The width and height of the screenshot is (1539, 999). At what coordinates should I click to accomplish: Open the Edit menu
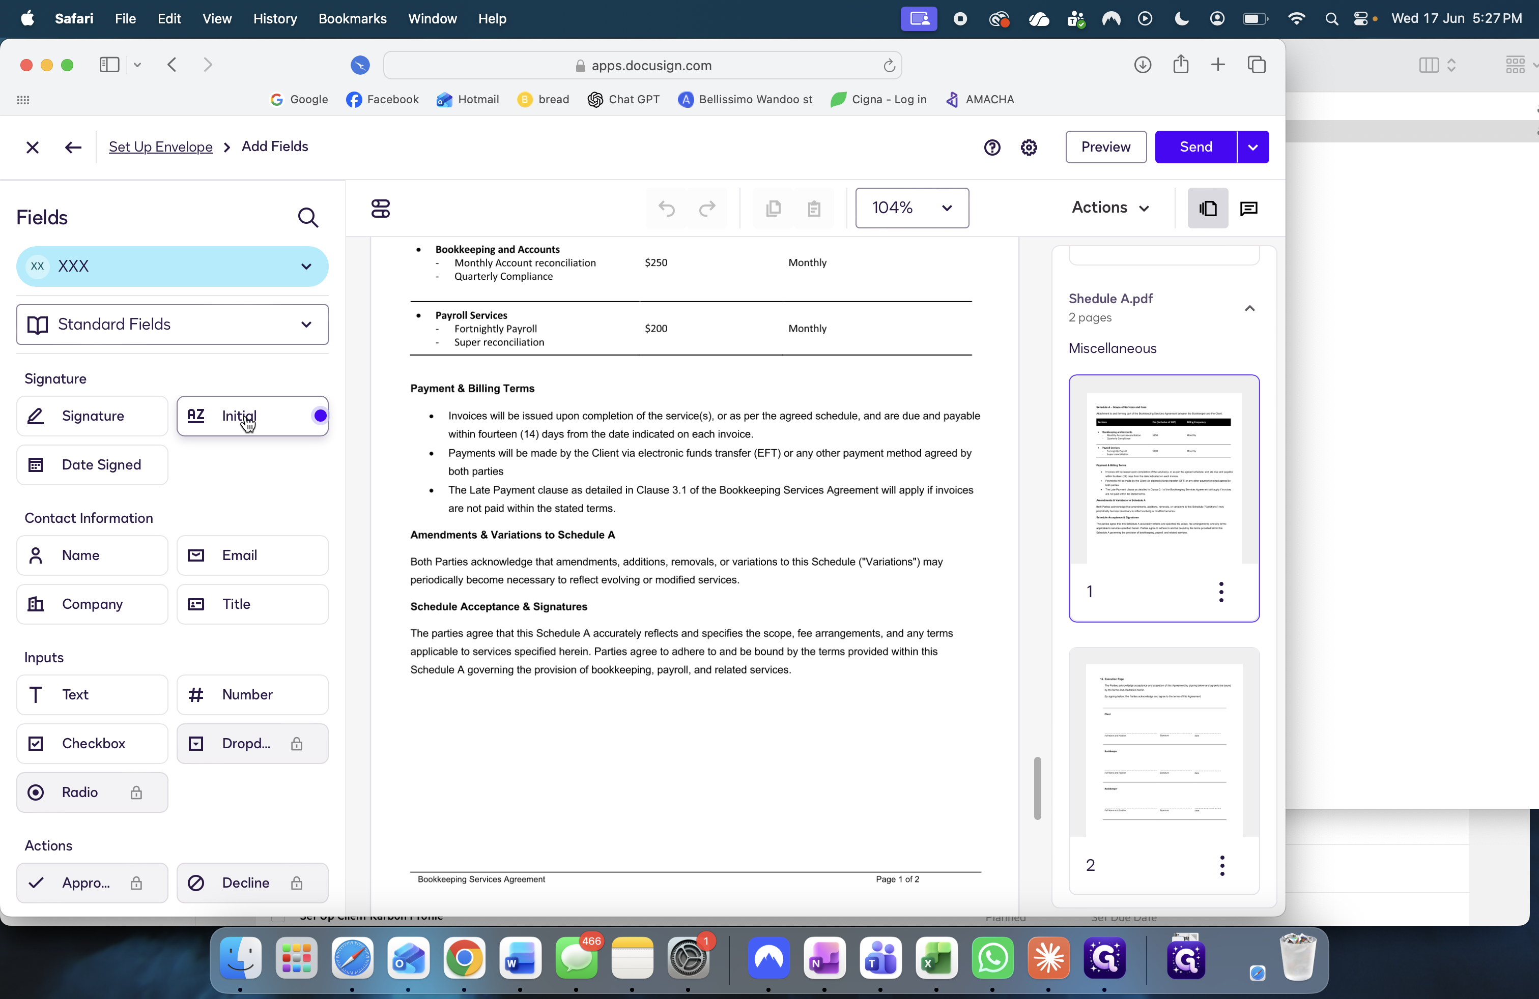[x=169, y=19]
